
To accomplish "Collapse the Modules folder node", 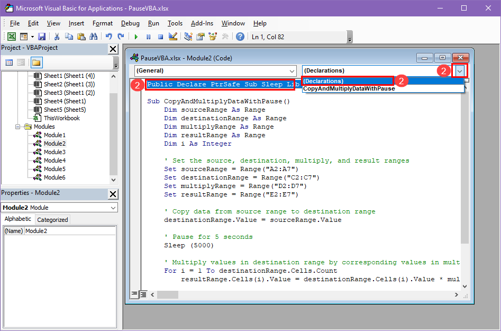I will click(x=18, y=127).
